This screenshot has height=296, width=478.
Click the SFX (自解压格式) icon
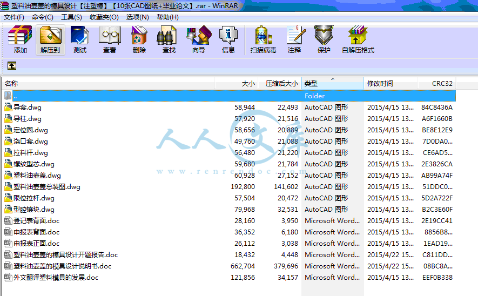(358, 40)
